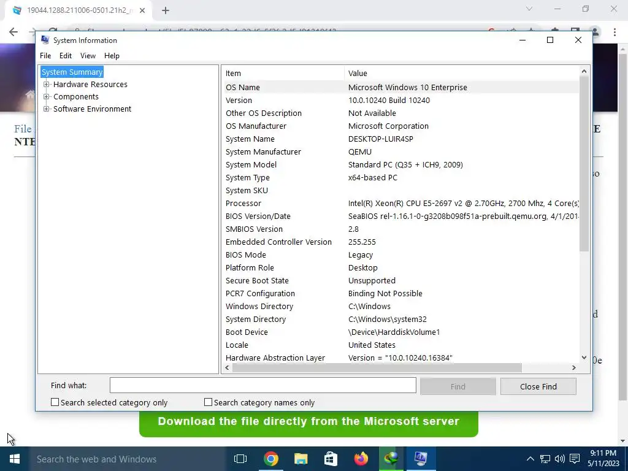Click the details pane horizontal scrollbar thumb
Screen dimensions: 628x471
(x=377, y=368)
